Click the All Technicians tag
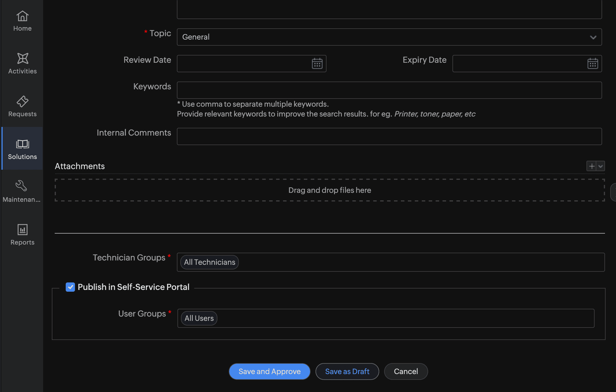 (x=209, y=262)
